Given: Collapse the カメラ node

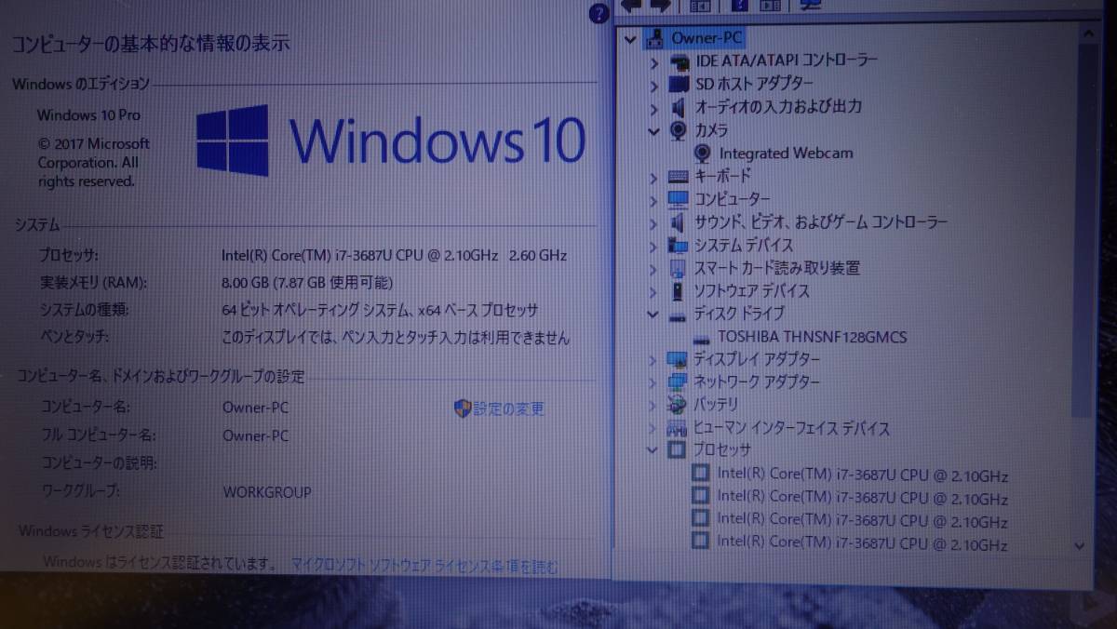Looking at the screenshot, I should pyautogui.click(x=653, y=130).
